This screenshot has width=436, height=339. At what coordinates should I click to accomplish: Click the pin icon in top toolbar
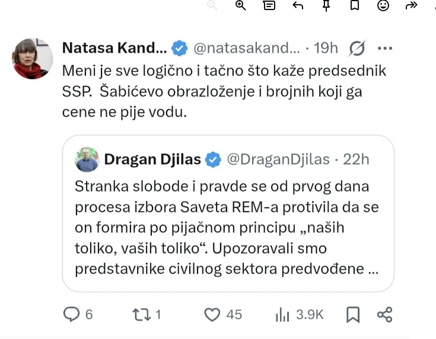click(326, 5)
